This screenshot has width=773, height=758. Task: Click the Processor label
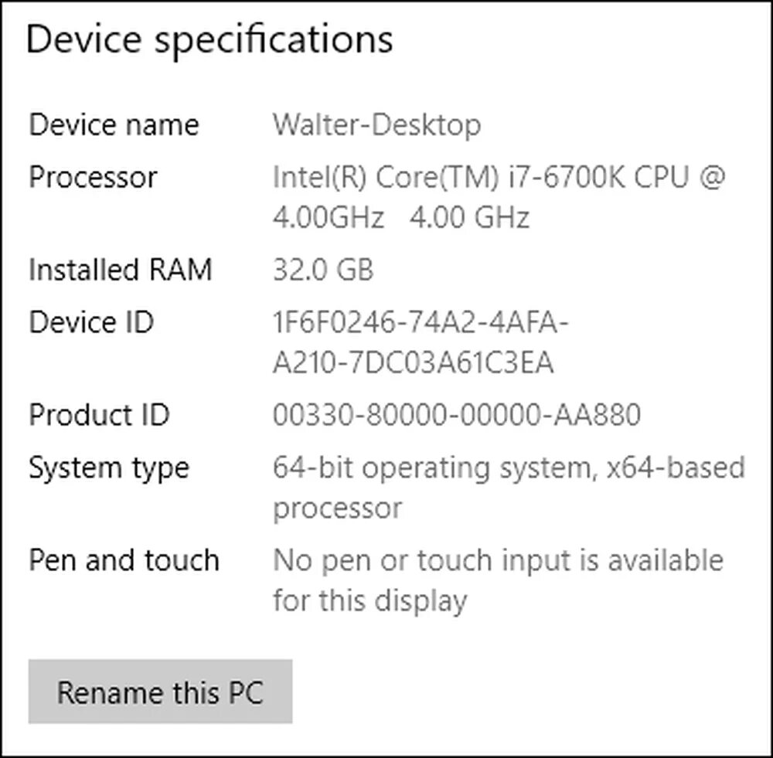93,178
